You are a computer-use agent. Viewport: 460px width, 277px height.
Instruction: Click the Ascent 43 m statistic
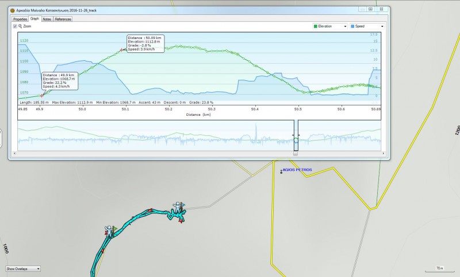[x=149, y=103]
